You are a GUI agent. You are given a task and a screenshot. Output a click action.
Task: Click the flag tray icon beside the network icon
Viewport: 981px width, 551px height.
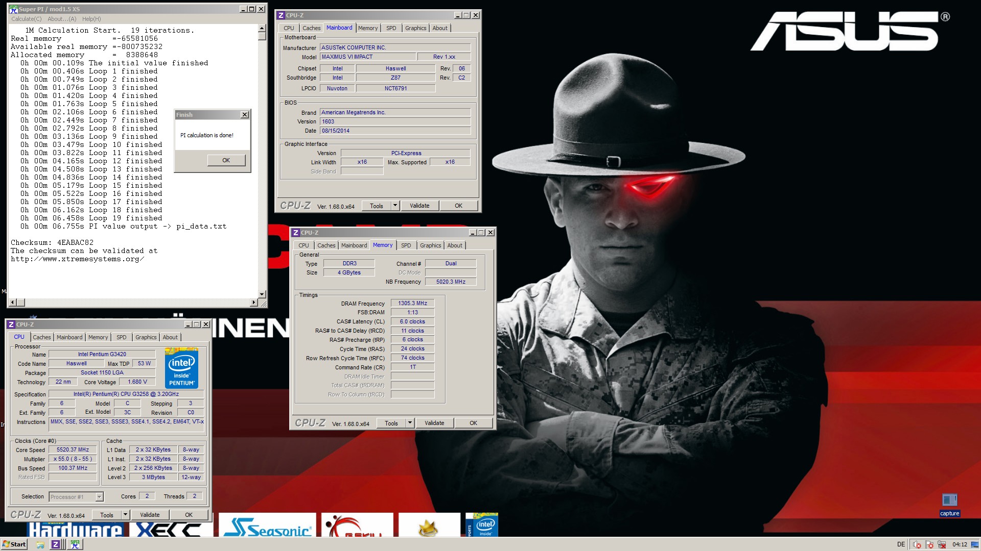click(929, 545)
